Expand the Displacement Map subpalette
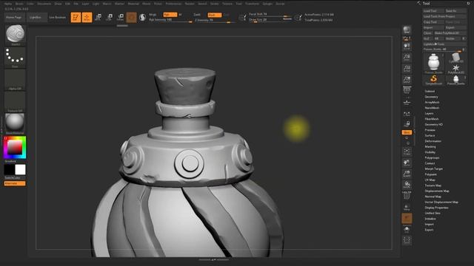 (437, 191)
